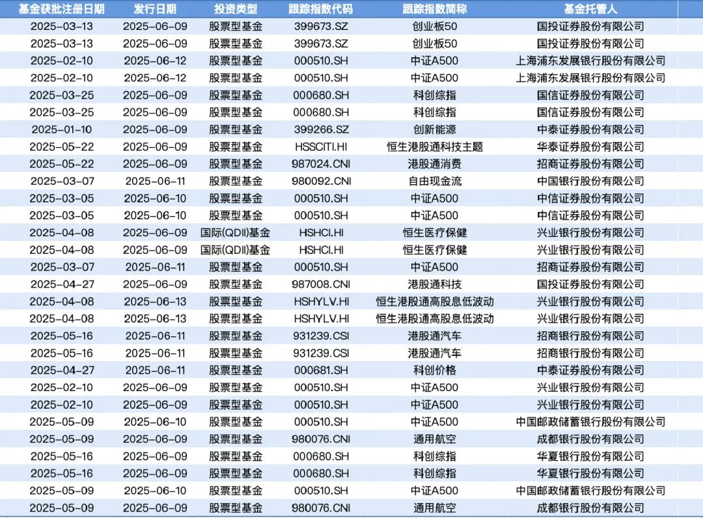Click the 投资类型 column header
This screenshot has height=518, width=703.
point(236,9)
